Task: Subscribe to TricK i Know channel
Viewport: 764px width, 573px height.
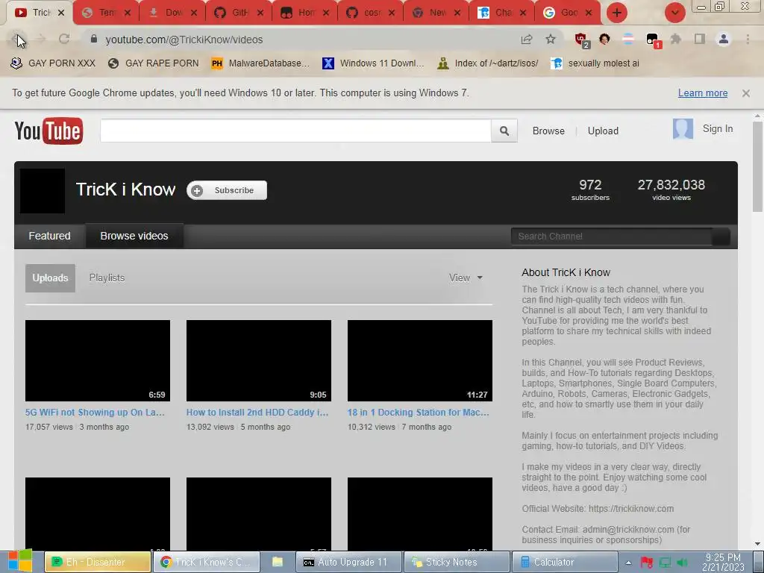Action: pos(227,190)
